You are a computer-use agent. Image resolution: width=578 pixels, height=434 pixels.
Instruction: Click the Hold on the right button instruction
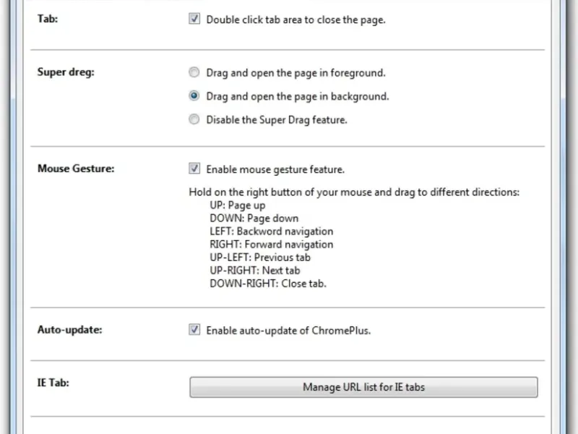coord(354,192)
